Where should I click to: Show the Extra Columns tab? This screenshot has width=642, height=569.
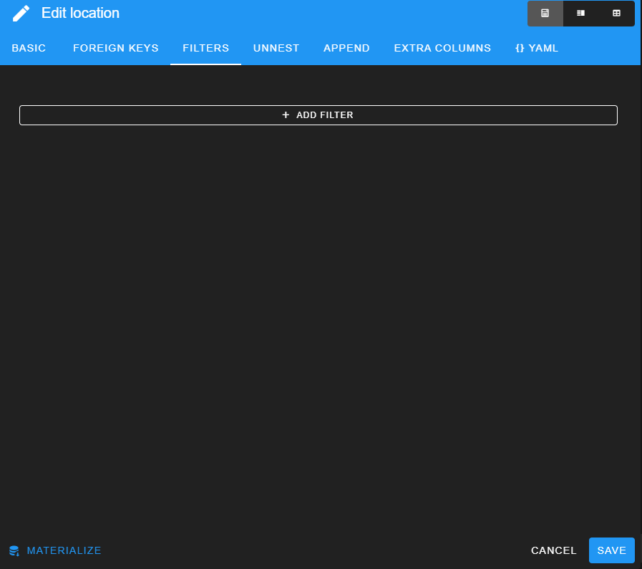[442, 49]
